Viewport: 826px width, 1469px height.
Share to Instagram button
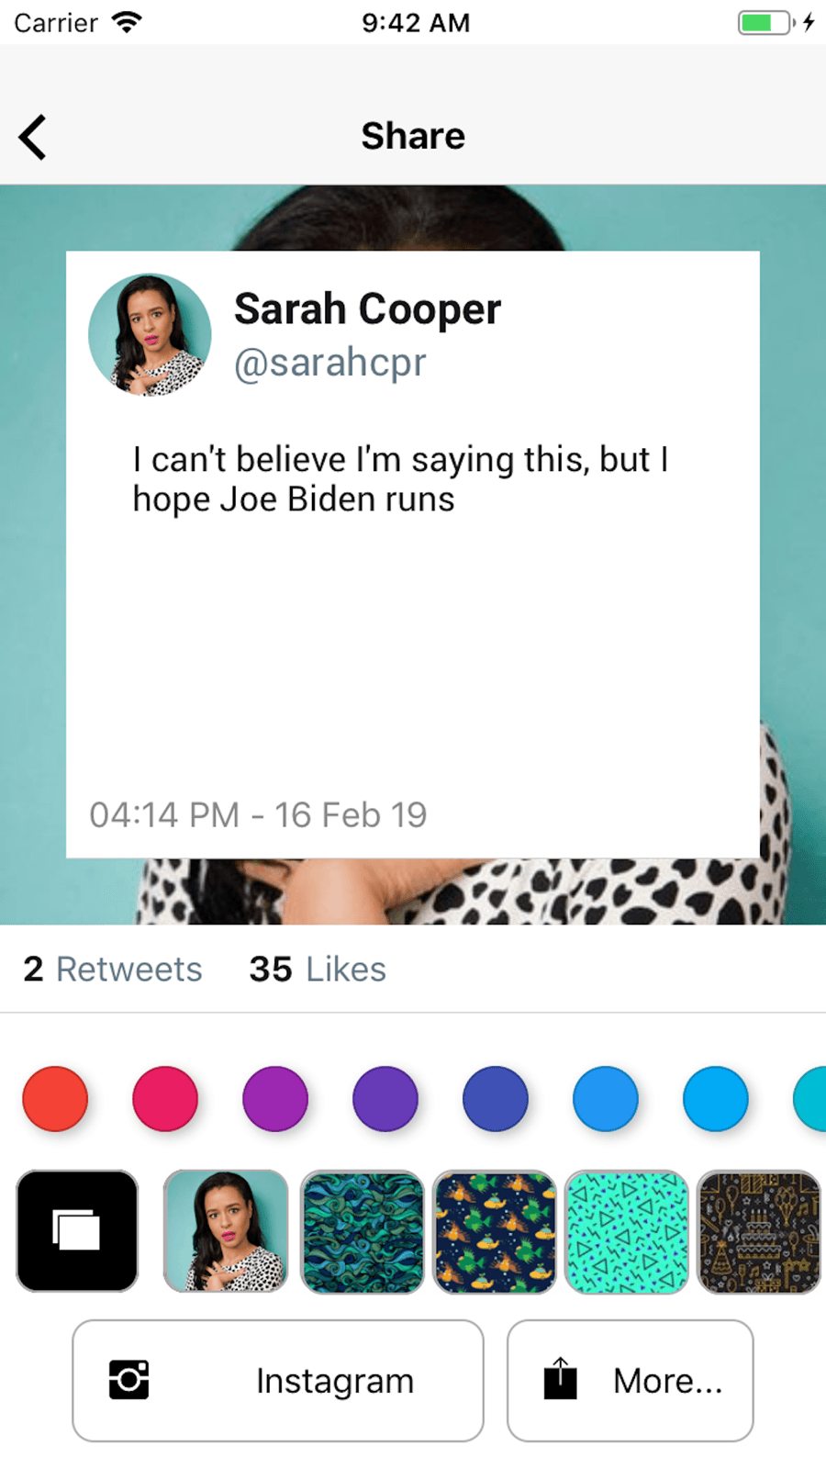[278, 1380]
